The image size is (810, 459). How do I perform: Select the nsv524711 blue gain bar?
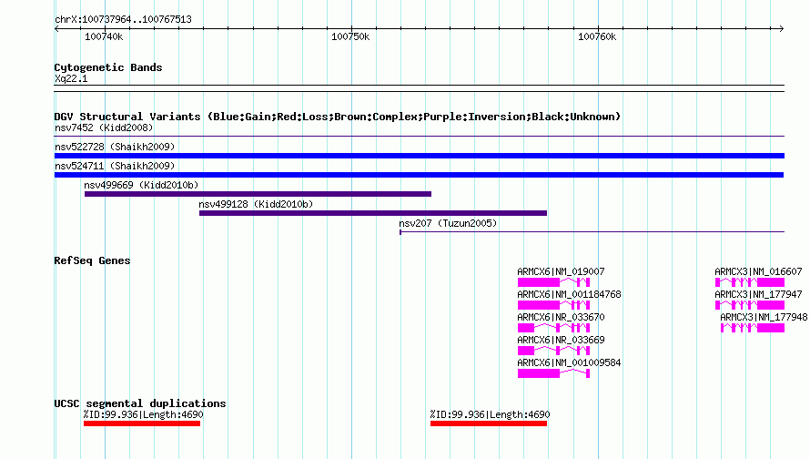click(x=419, y=175)
